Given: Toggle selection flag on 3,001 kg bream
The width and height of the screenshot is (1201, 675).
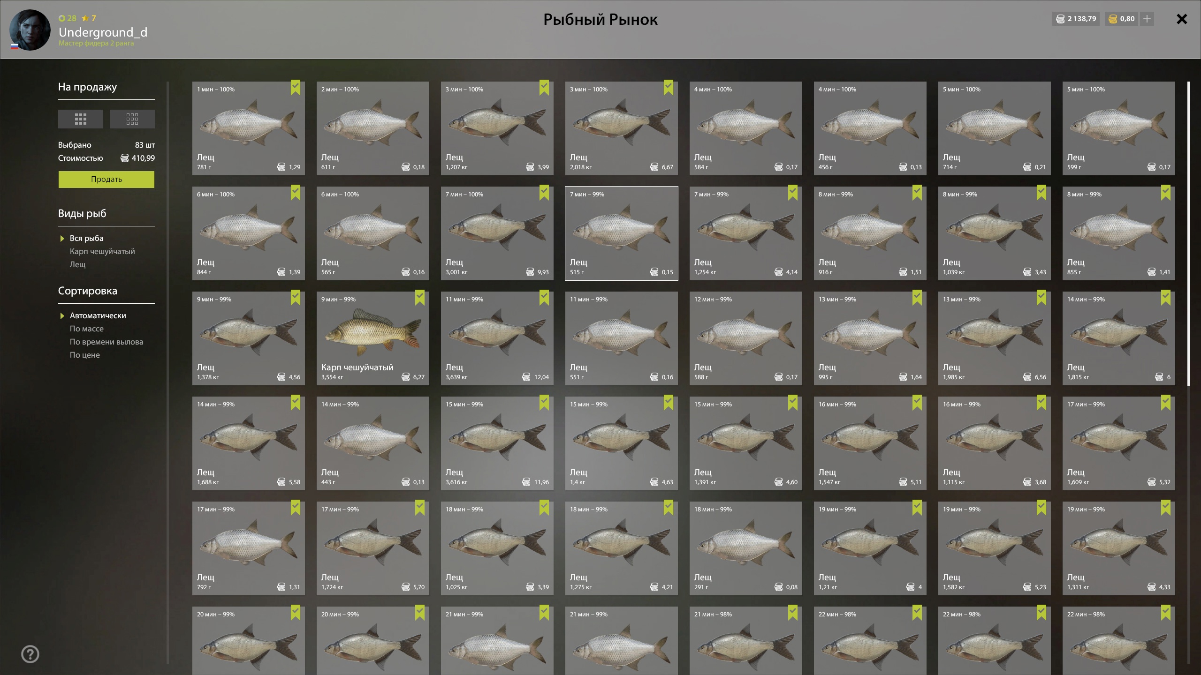Looking at the screenshot, I should (544, 193).
